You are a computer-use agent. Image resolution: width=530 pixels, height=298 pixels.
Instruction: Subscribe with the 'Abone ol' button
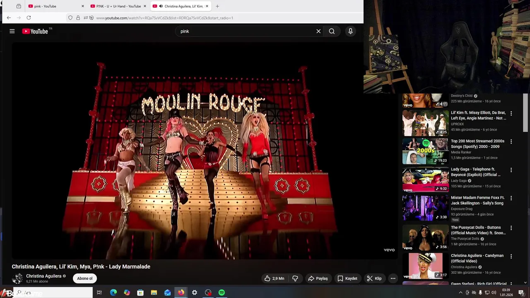point(85,279)
